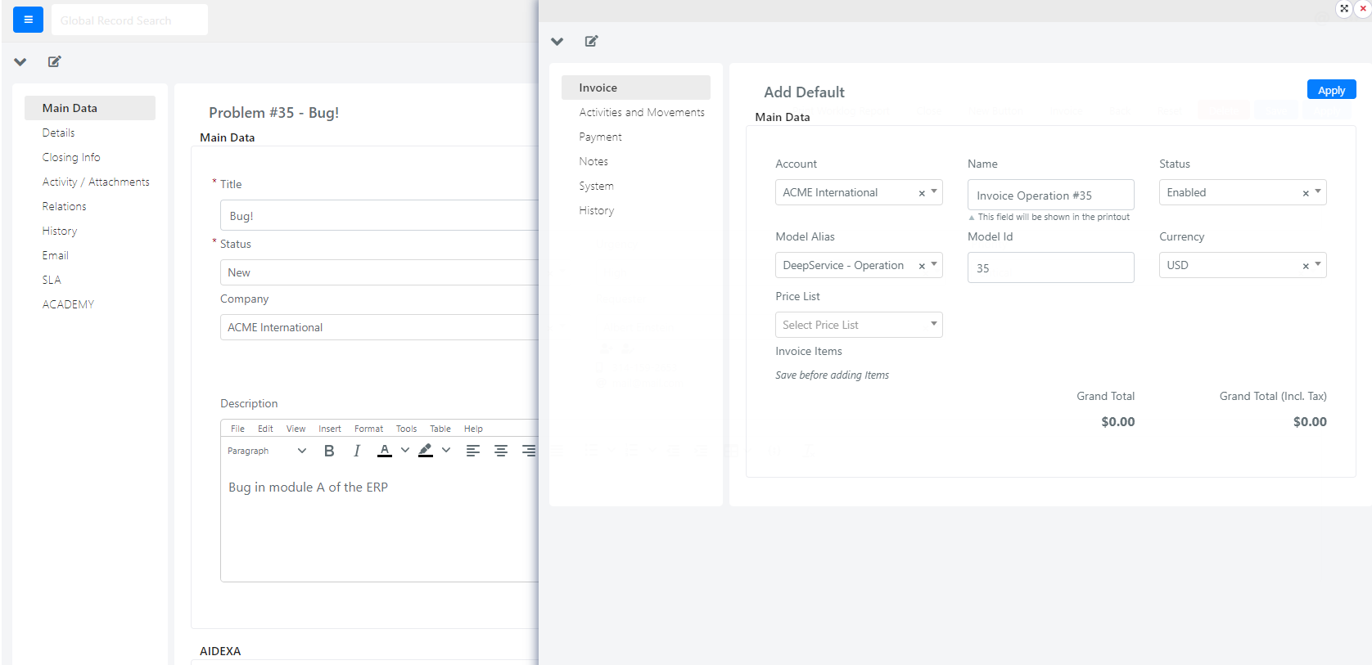
Task: Click the Apply button
Action: pyautogui.click(x=1331, y=90)
